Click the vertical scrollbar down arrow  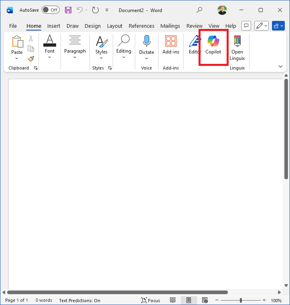tap(286, 286)
